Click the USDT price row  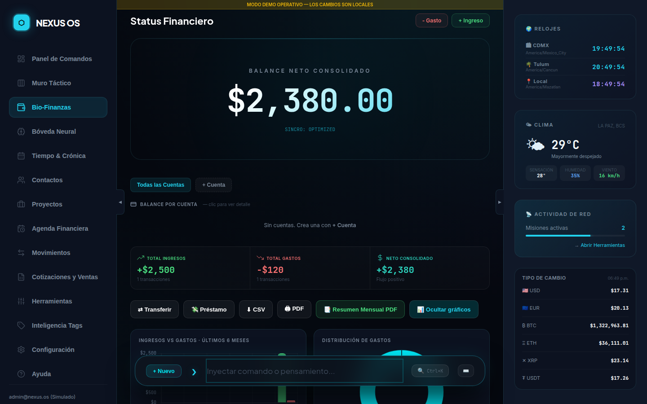(x=575, y=378)
